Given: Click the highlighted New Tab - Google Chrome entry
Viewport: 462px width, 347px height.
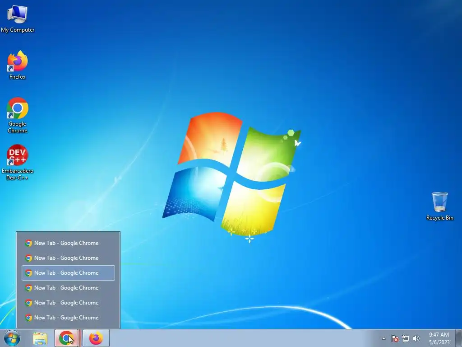Looking at the screenshot, I should tap(69, 273).
